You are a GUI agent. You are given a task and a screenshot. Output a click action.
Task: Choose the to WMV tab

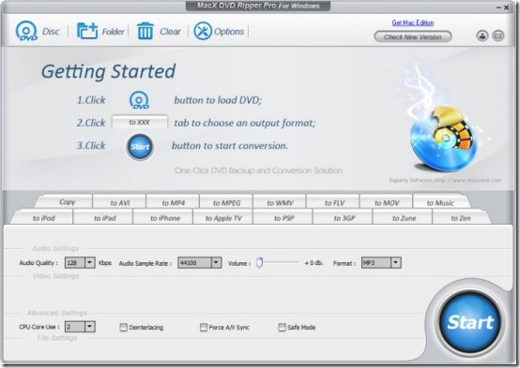pos(280,202)
